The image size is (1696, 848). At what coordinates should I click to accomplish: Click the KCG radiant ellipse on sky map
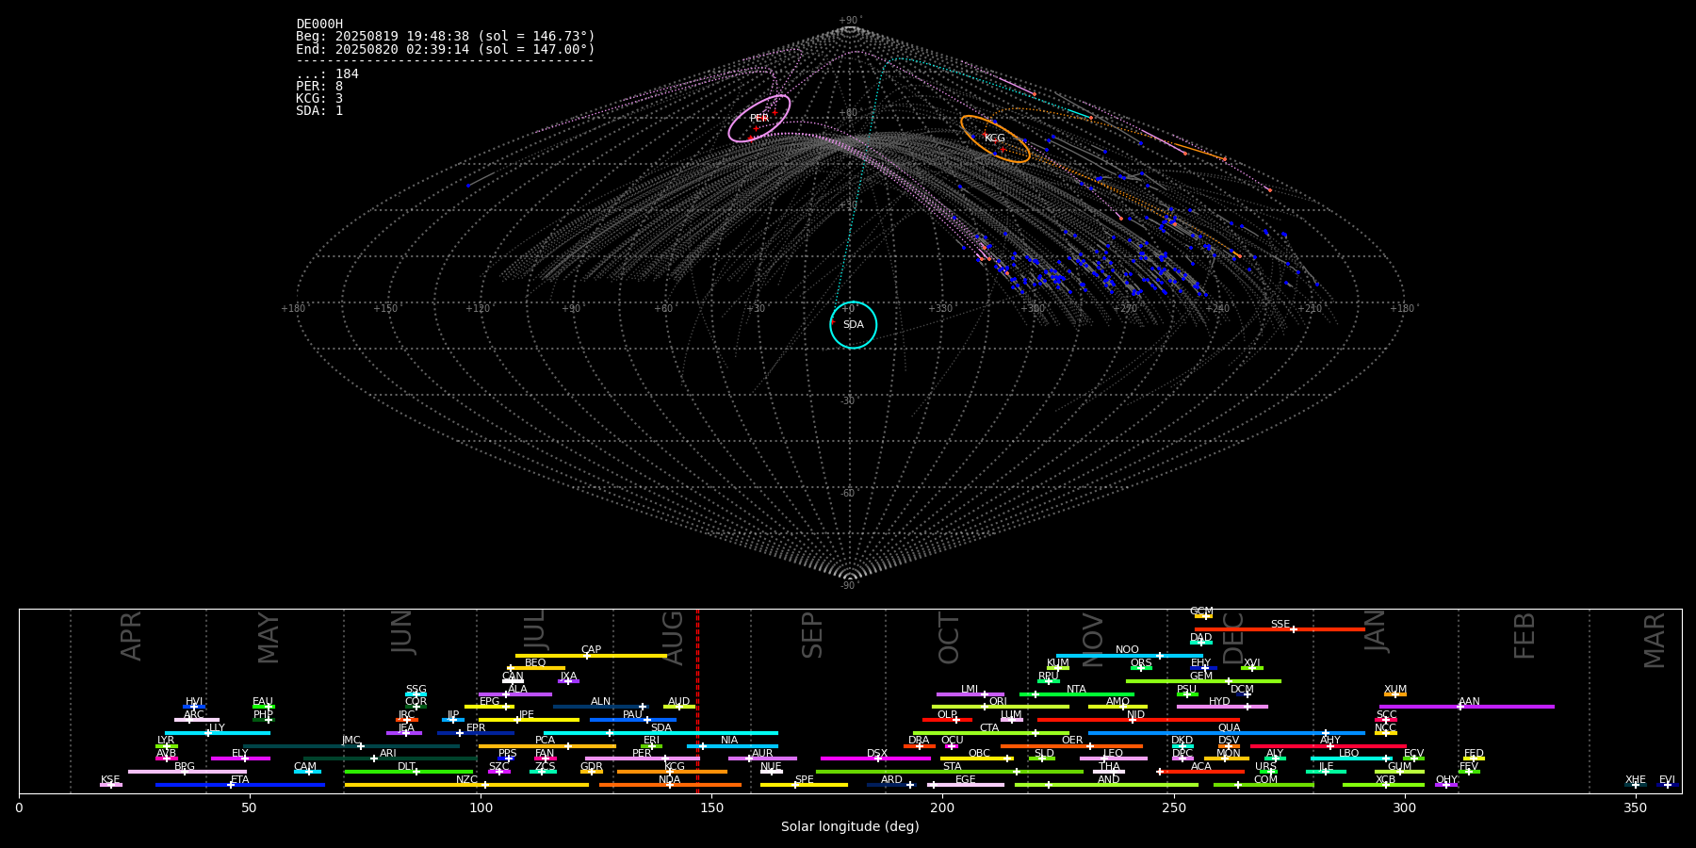coord(995,139)
